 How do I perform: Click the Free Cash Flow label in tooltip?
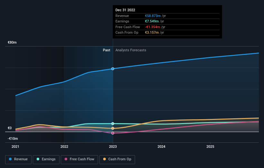[x=128, y=27]
